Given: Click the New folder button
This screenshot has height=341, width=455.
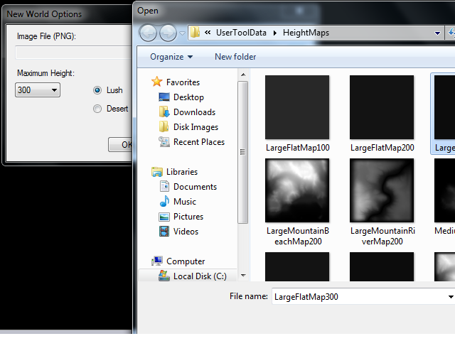Looking at the screenshot, I should point(235,57).
